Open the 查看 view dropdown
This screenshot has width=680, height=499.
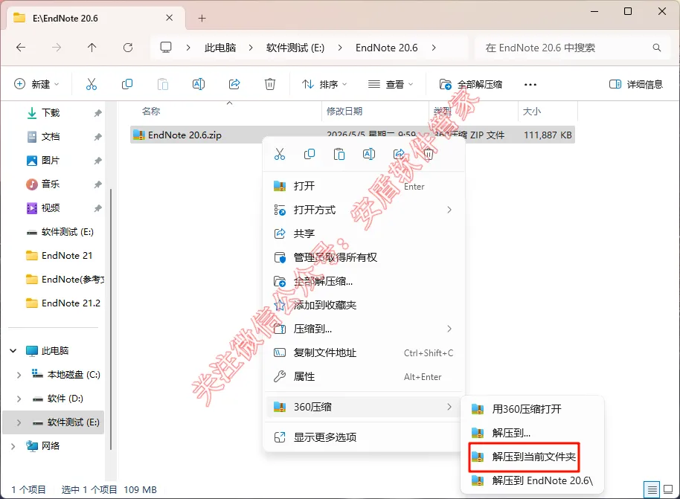click(x=391, y=84)
